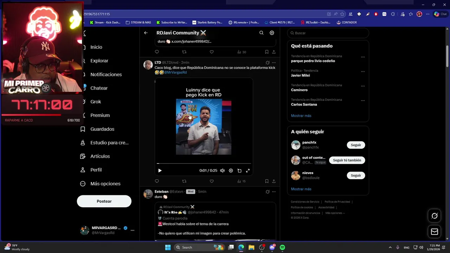Open Esteban's profile avatar

click(x=148, y=194)
